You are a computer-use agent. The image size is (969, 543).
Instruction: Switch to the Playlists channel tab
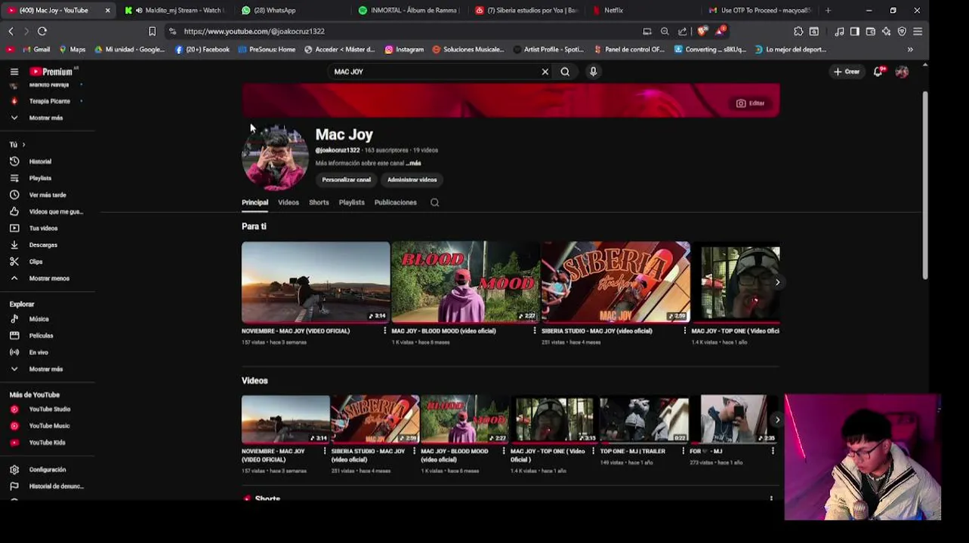coord(351,202)
